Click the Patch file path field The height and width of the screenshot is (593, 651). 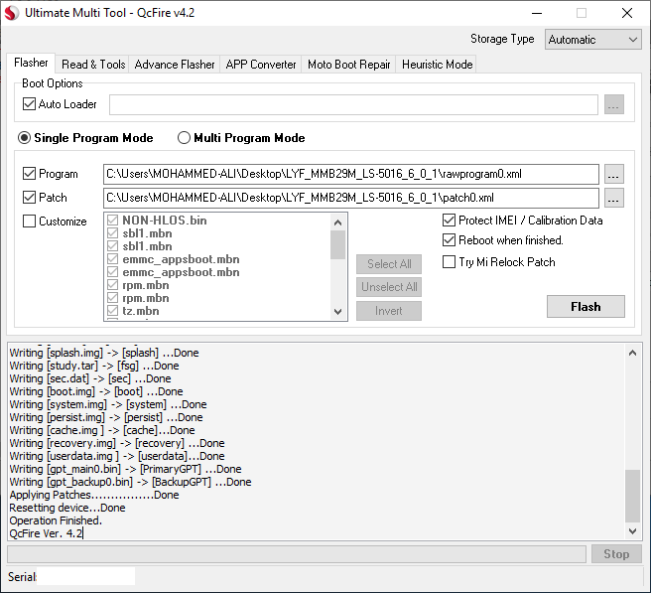[x=351, y=198]
